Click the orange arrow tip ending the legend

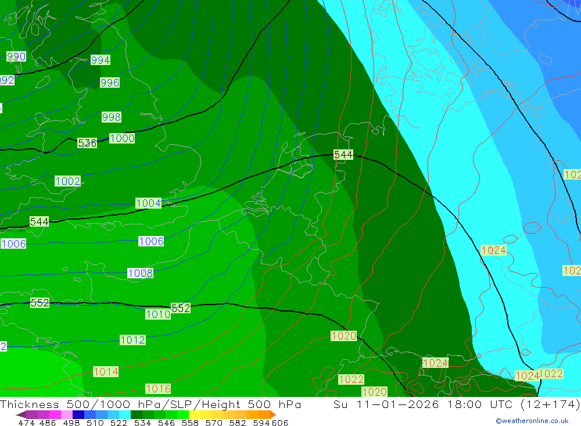tap(273, 414)
